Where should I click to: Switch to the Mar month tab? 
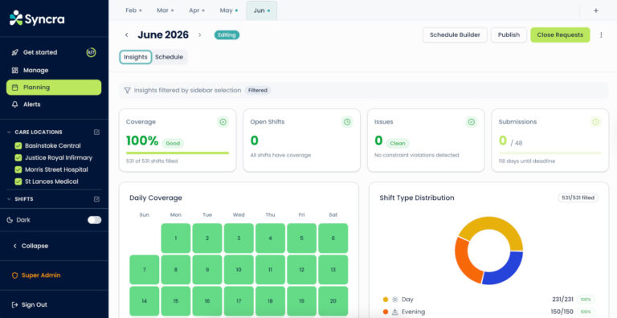pos(165,10)
